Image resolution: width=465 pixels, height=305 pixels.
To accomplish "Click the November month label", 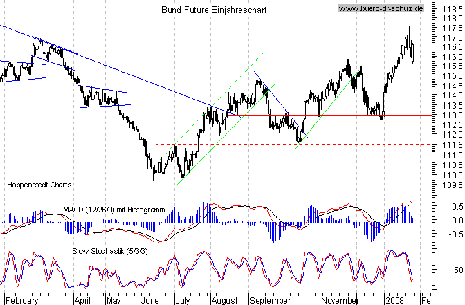I will pos(340,300).
